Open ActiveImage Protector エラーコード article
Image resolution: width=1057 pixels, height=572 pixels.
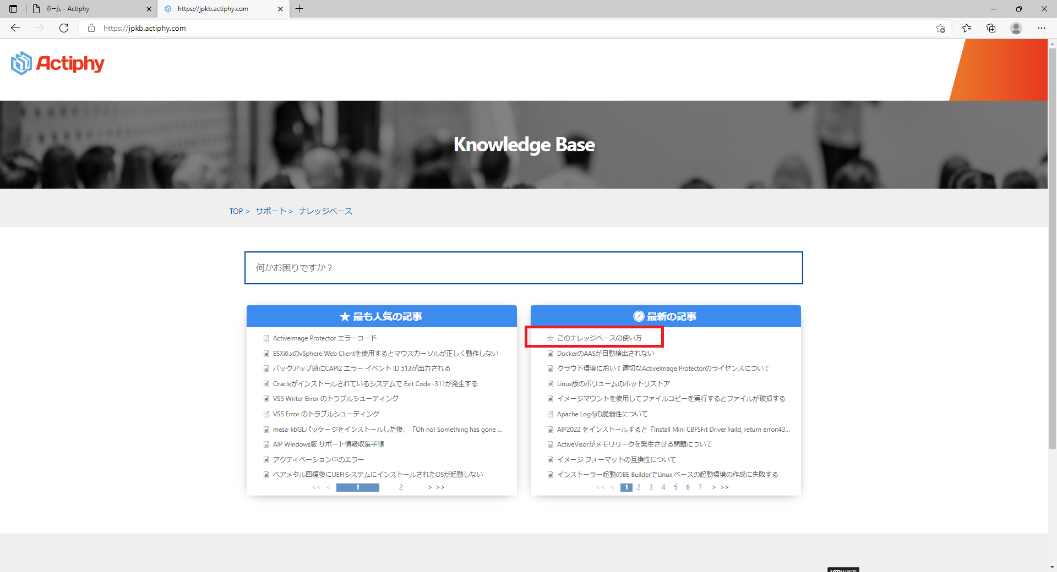tap(325, 338)
